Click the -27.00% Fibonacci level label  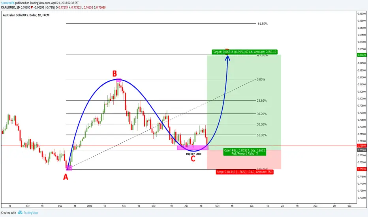click(262, 55)
